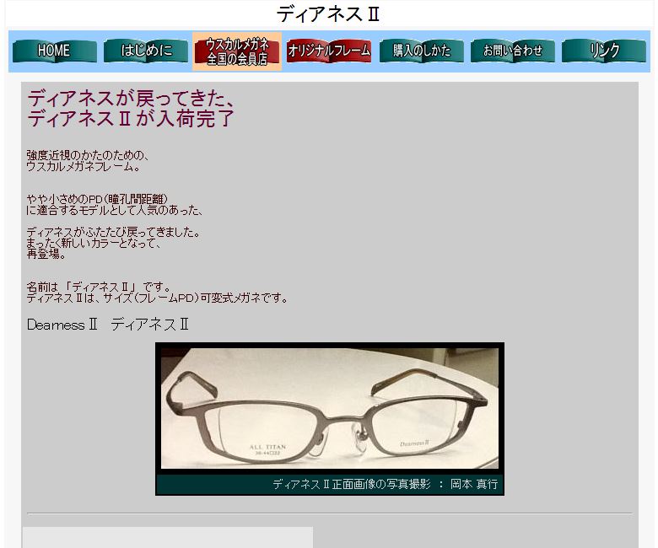Click the Dearness II glasses photo
Viewport: 658px width, 548px height.
click(330, 408)
